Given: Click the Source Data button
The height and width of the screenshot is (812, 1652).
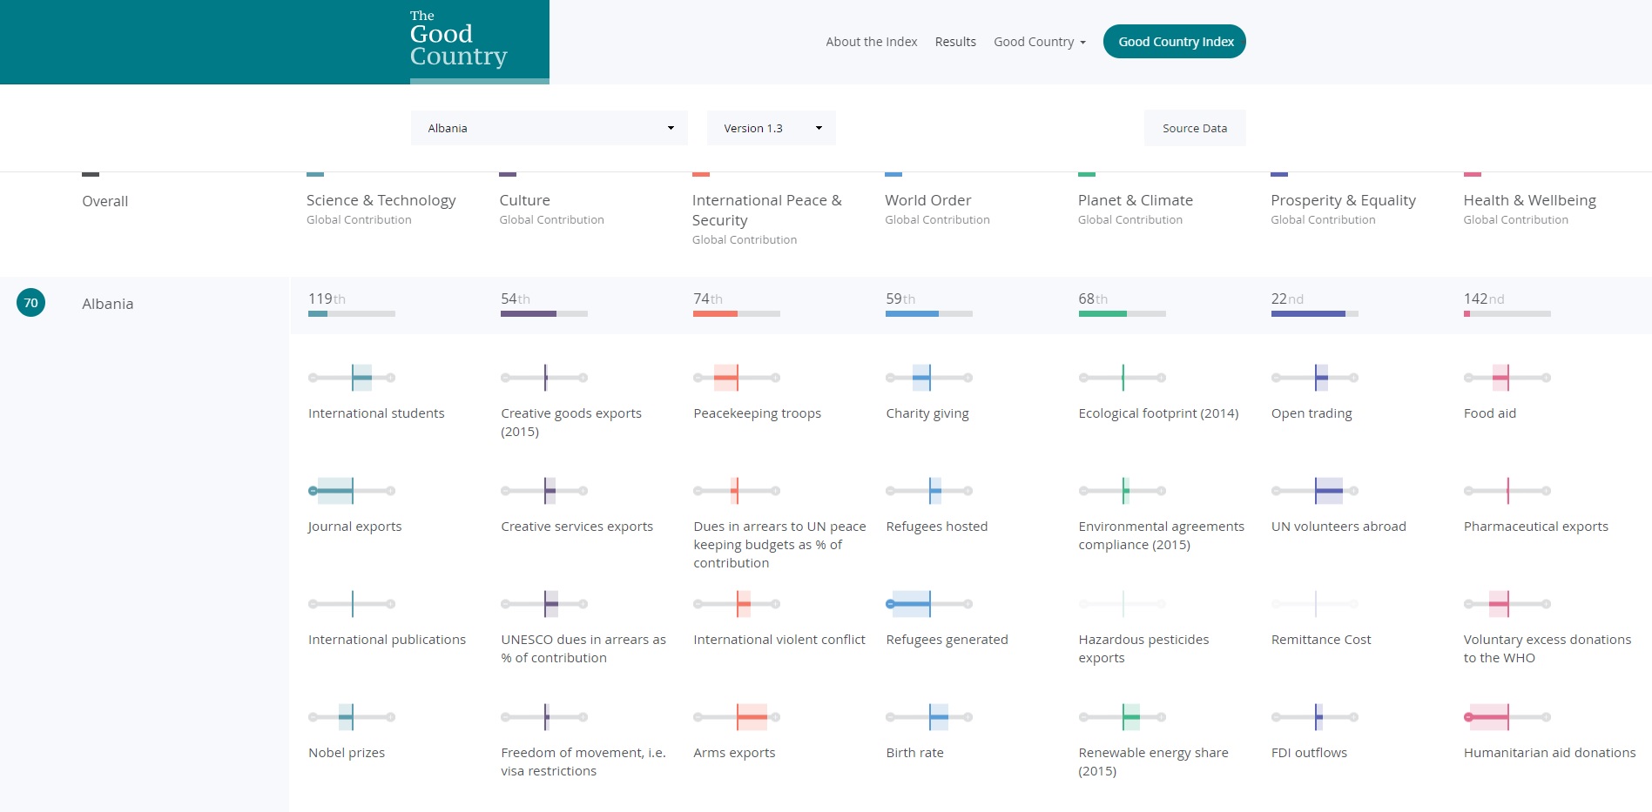Looking at the screenshot, I should (1194, 128).
